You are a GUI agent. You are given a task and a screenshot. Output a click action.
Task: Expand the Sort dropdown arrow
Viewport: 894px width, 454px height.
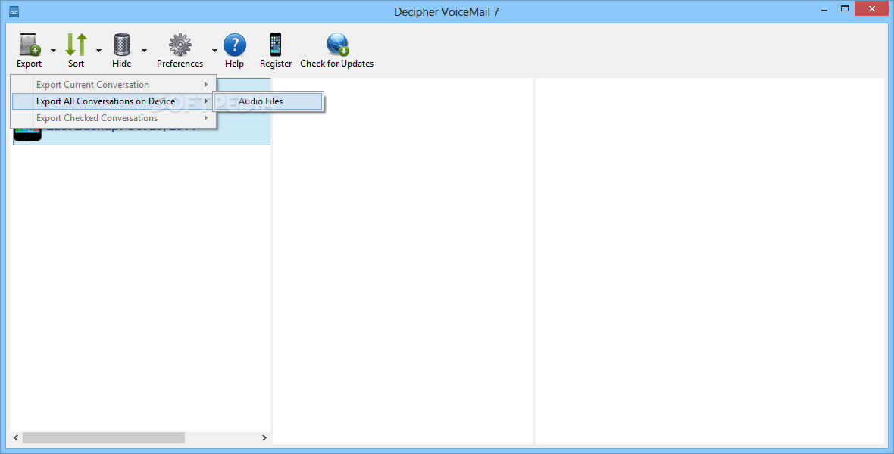[98, 51]
